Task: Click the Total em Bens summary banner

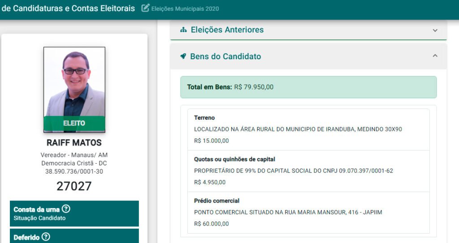Action: (308, 87)
